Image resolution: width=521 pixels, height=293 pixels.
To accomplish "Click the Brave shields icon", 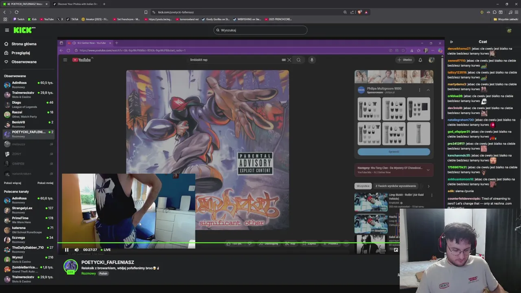I will 359,12.
